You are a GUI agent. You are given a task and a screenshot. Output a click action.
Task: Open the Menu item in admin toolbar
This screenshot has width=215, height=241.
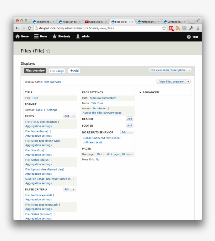coord(40,37)
